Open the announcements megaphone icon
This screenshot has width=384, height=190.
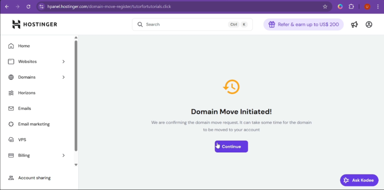pyautogui.click(x=354, y=24)
